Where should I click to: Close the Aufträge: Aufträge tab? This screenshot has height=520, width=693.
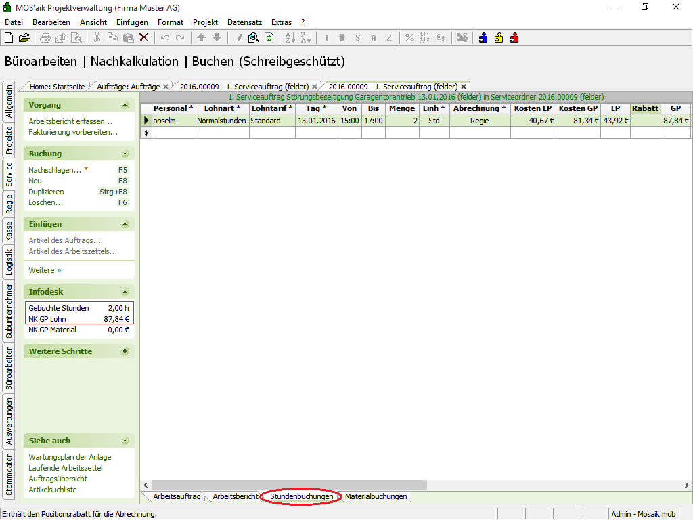(166, 87)
